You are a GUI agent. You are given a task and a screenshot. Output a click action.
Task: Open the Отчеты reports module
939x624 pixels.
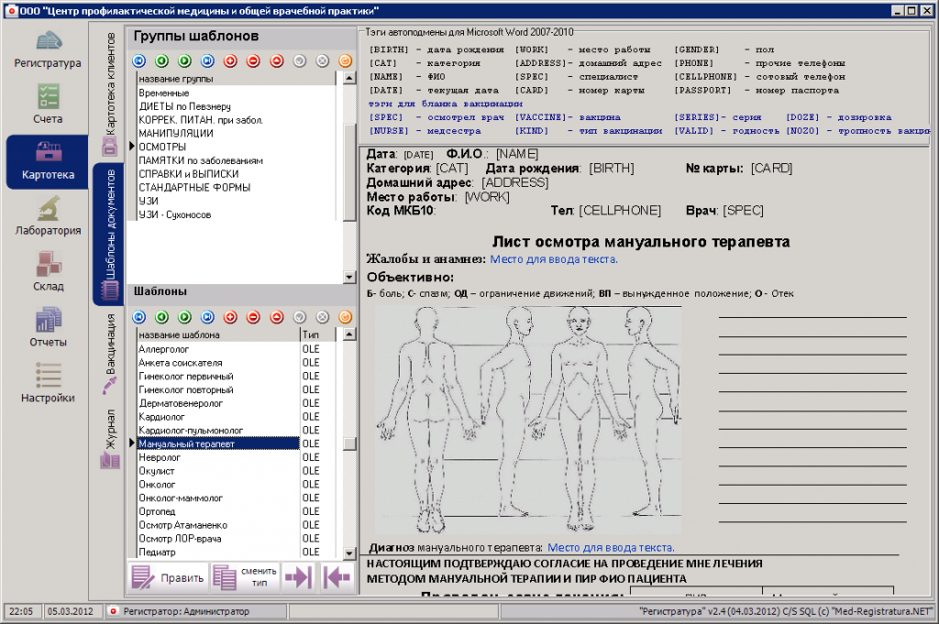click(48, 329)
